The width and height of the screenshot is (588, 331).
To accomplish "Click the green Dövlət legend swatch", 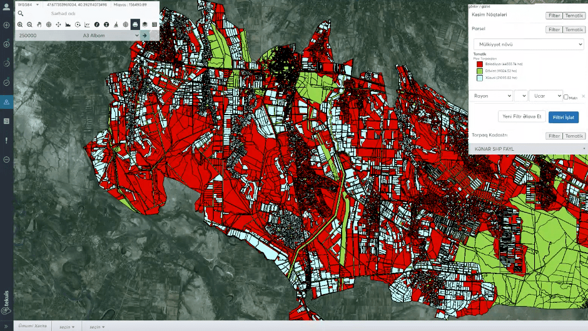I will (480, 71).
